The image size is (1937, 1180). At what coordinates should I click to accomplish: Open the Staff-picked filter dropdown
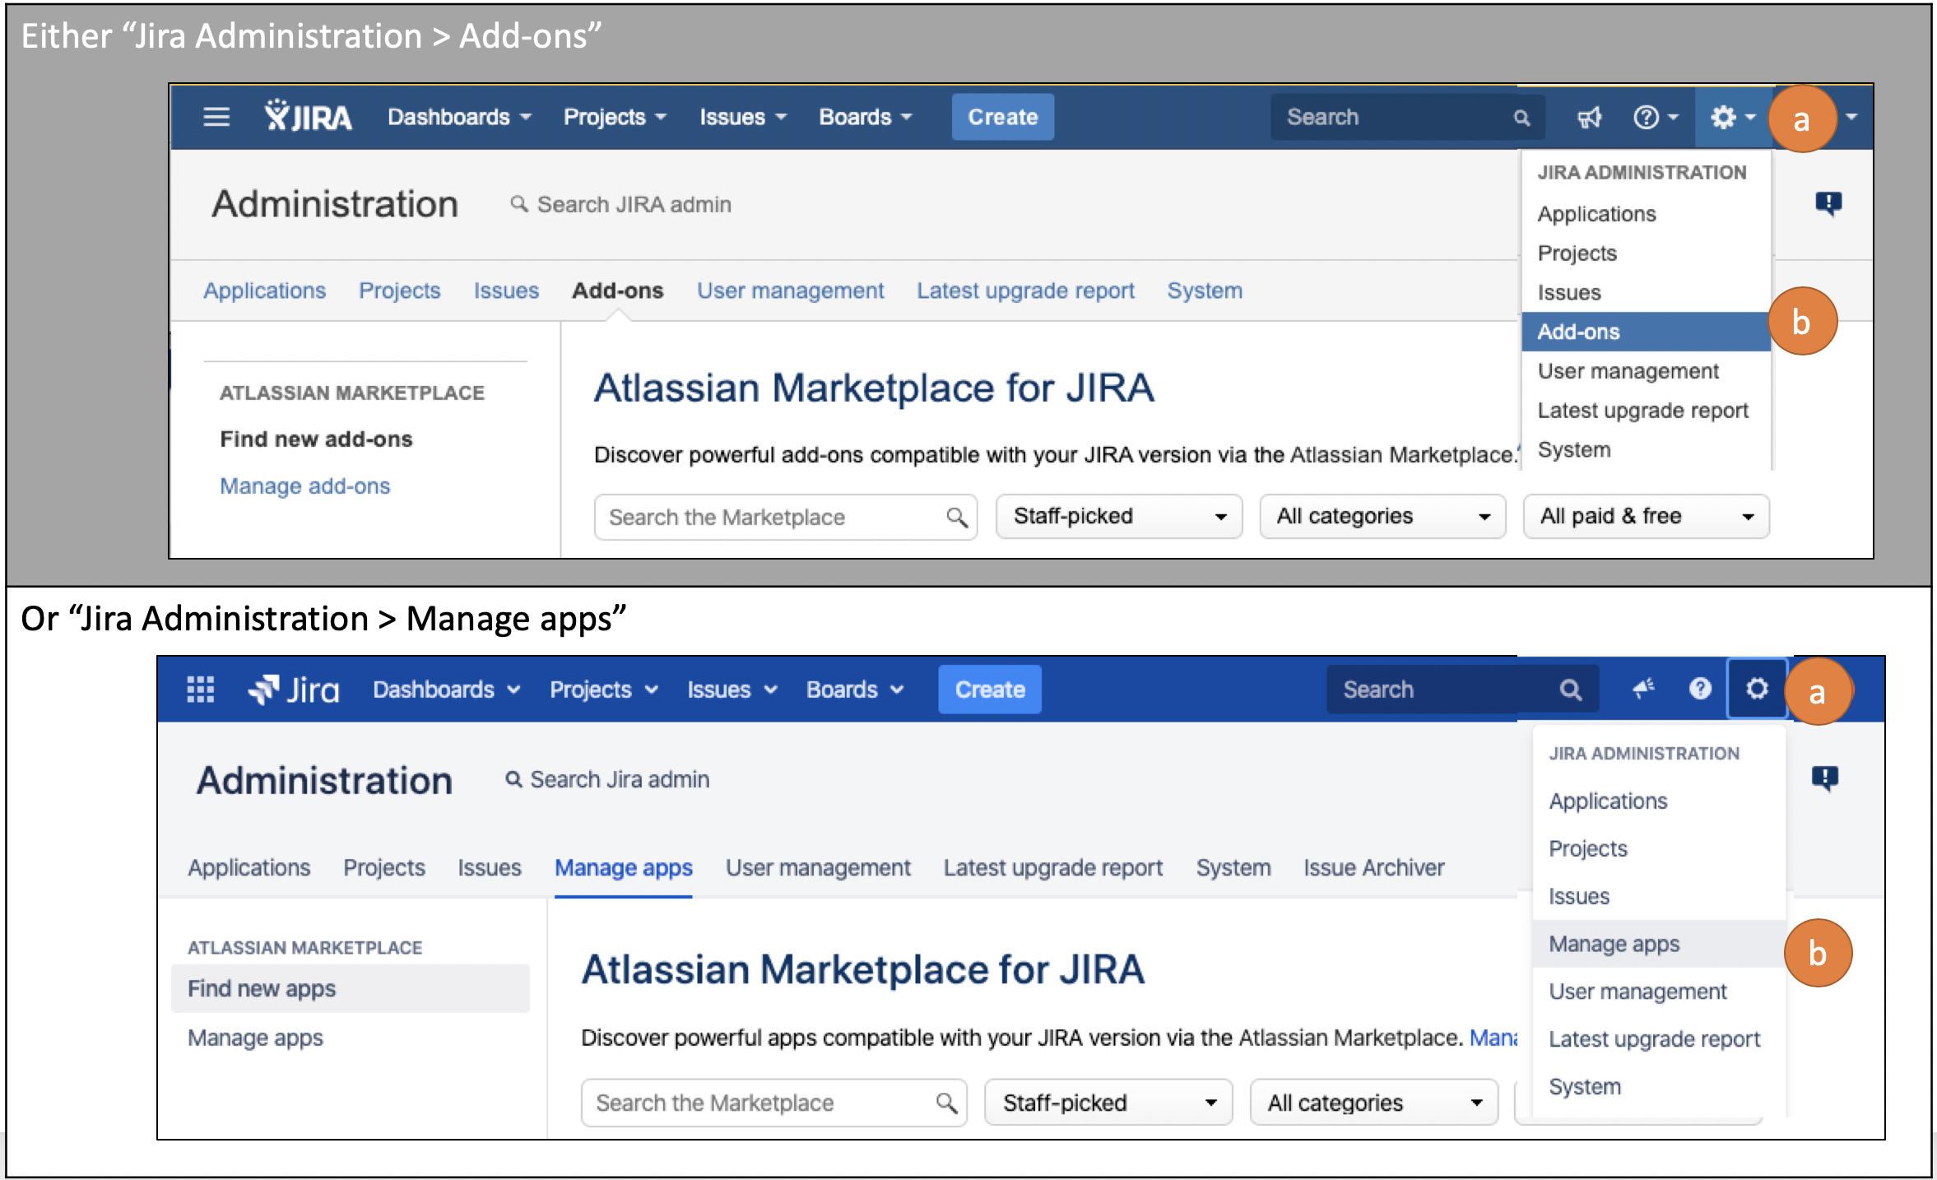click(1117, 516)
